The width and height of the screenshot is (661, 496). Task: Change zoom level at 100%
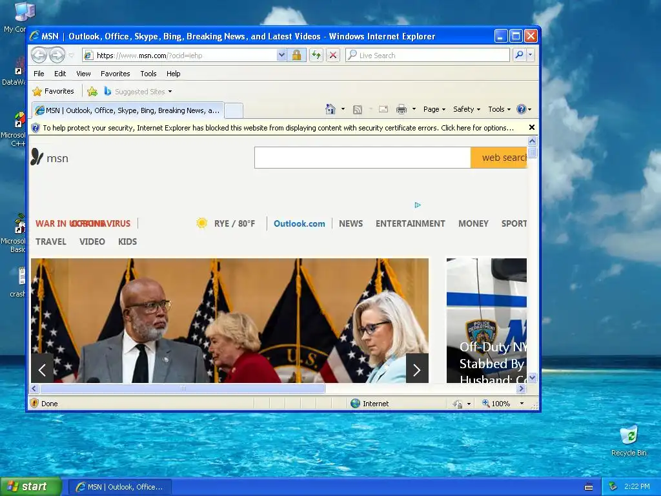click(x=496, y=404)
